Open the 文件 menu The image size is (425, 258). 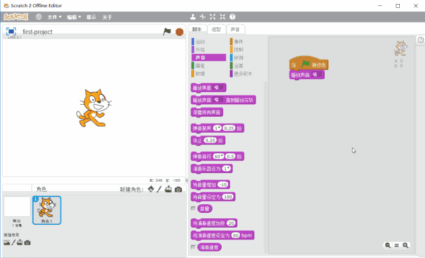pyautogui.click(x=54, y=17)
